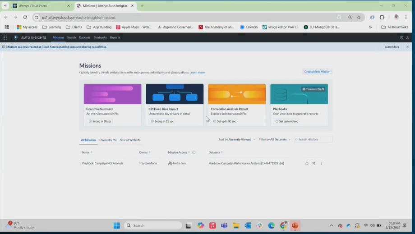
Task: Open the site information icon in address bar
Action: point(37,18)
